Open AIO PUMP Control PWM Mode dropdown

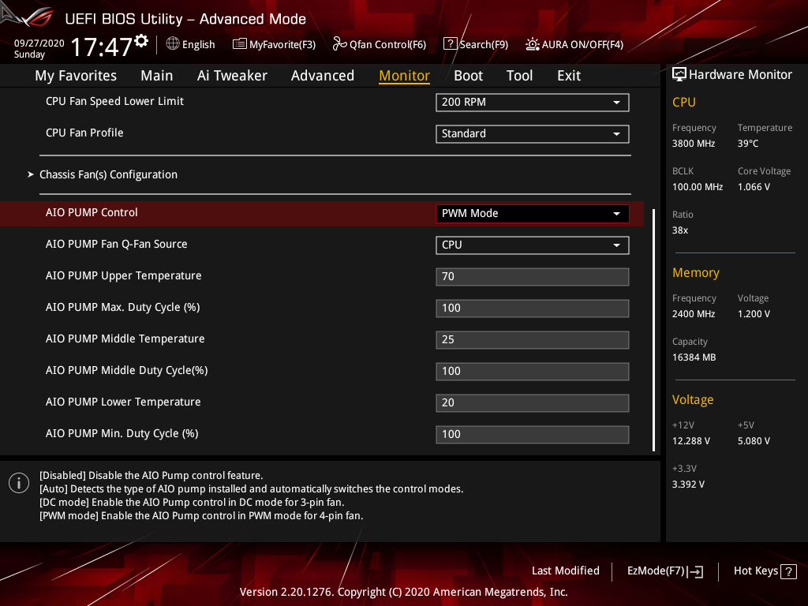pos(533,213)
